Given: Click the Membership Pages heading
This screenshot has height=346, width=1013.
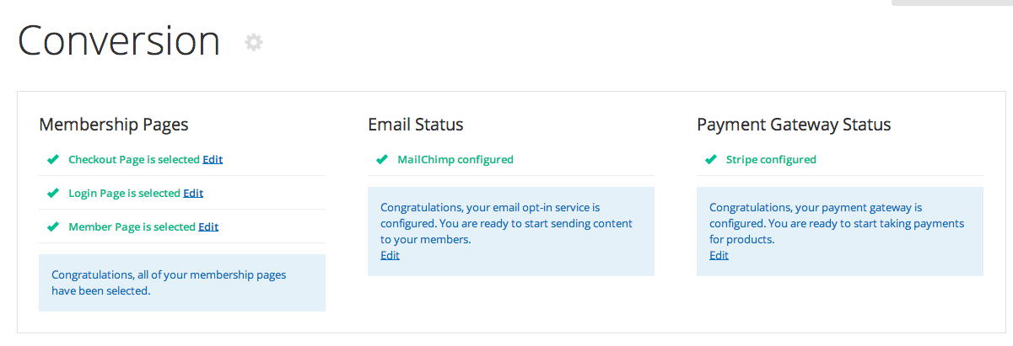Looking at the screenshot, I should (x=114, y=125).
